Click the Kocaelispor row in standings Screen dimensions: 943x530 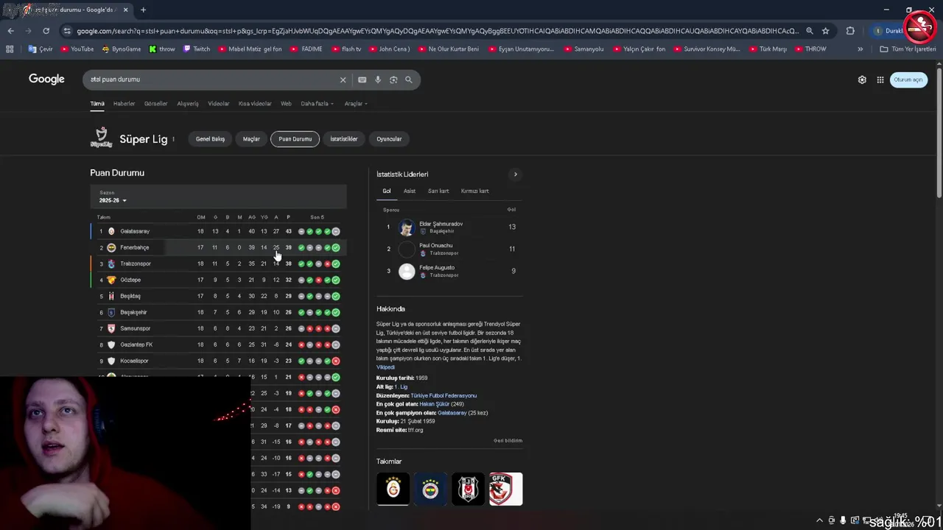point(218,361)
